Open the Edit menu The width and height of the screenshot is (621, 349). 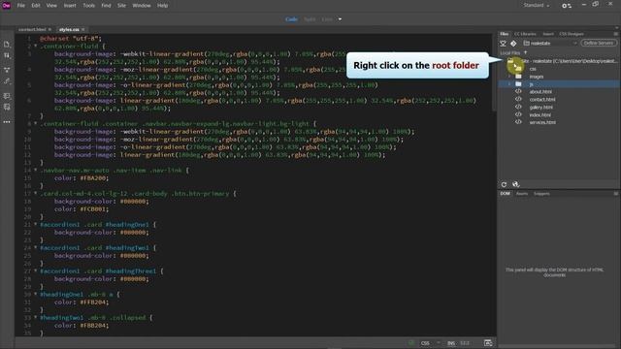point(36,6)
